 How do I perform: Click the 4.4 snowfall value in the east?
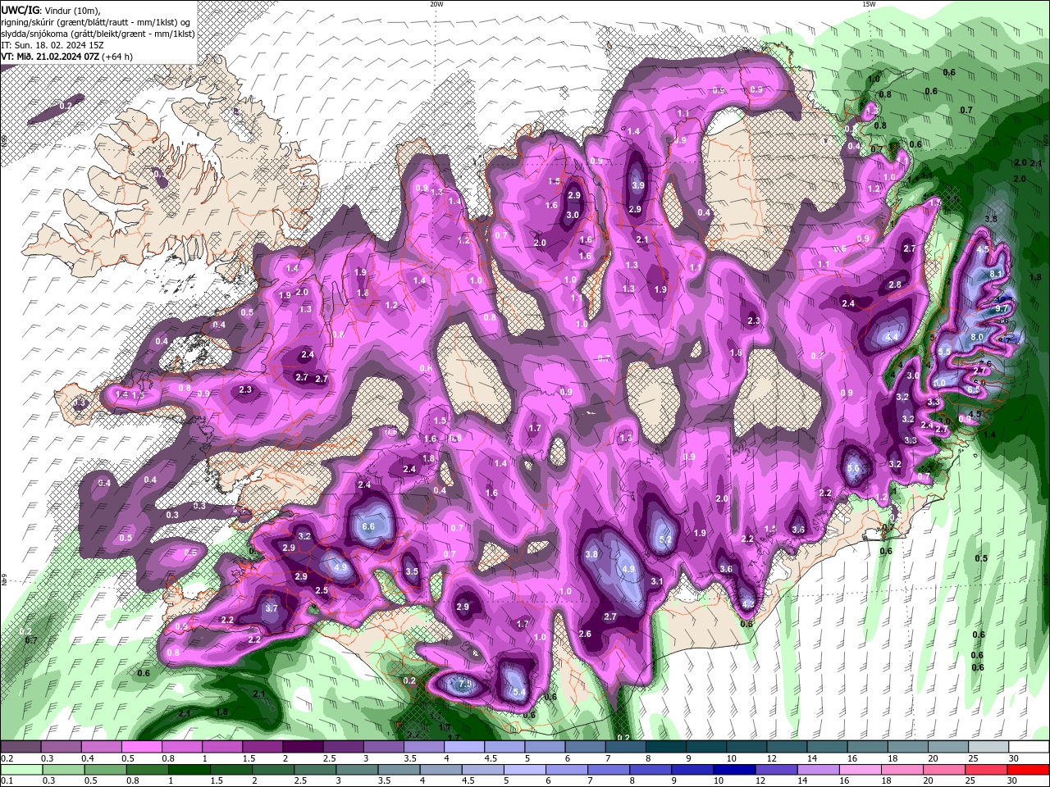coord(892,337)
